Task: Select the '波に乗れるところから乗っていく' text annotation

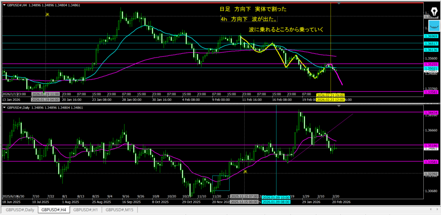Action: (286, 30)
